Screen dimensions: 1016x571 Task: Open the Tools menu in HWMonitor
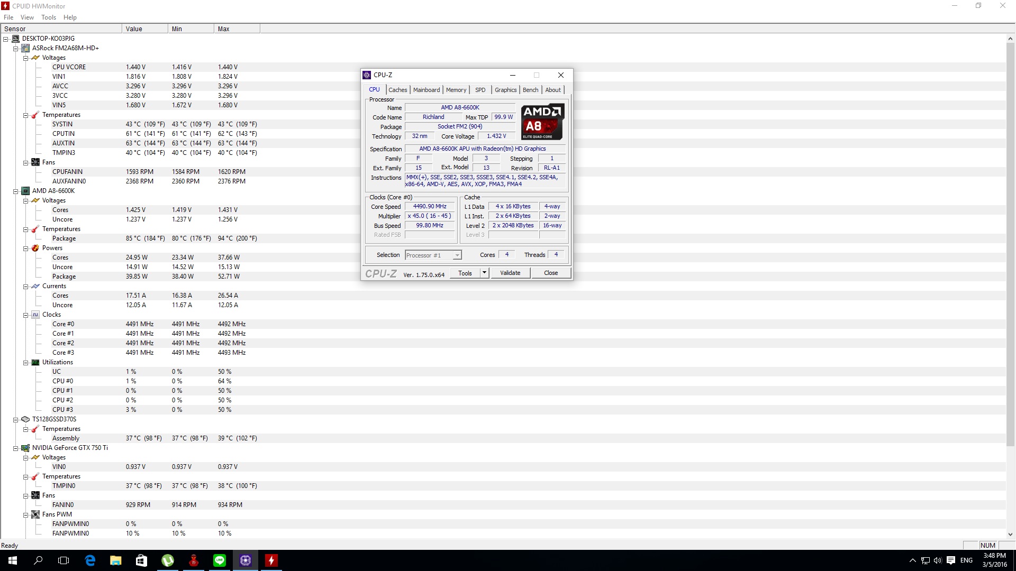coord(48,17)
